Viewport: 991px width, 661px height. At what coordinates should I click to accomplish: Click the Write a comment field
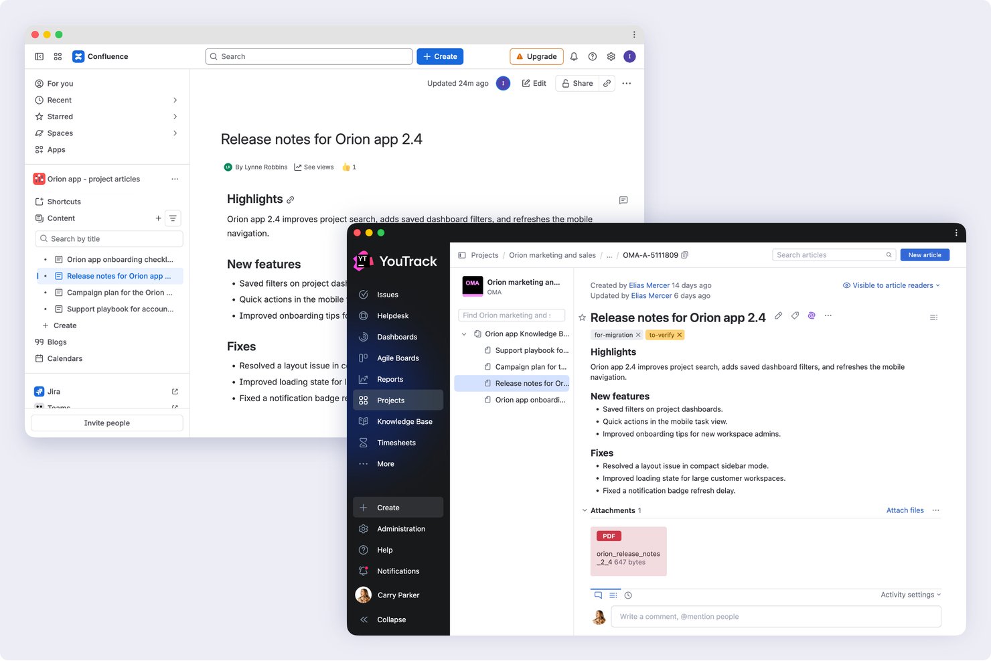pyautogui.click(x=776, y=617)
